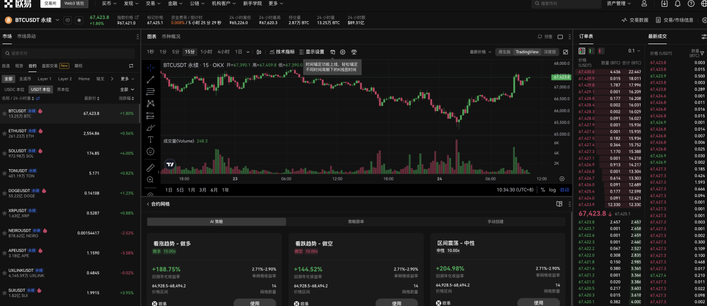Open the notifications bell in header
The width and height of the screenshot is (707, 306).
pyautogui.click(x=677, y=3)
